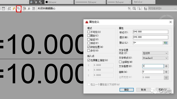Open the fx Parameters Manager
Image resolution: width=177 pixels, height=99 pixels.
29,8
